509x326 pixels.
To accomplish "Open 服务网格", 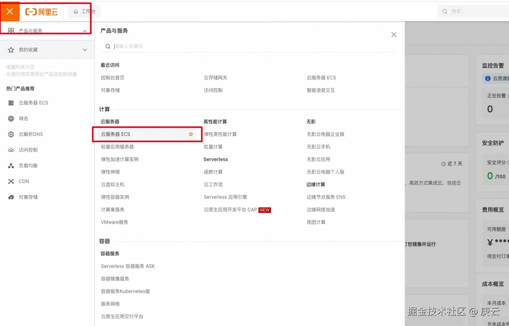I will [110, 304].
